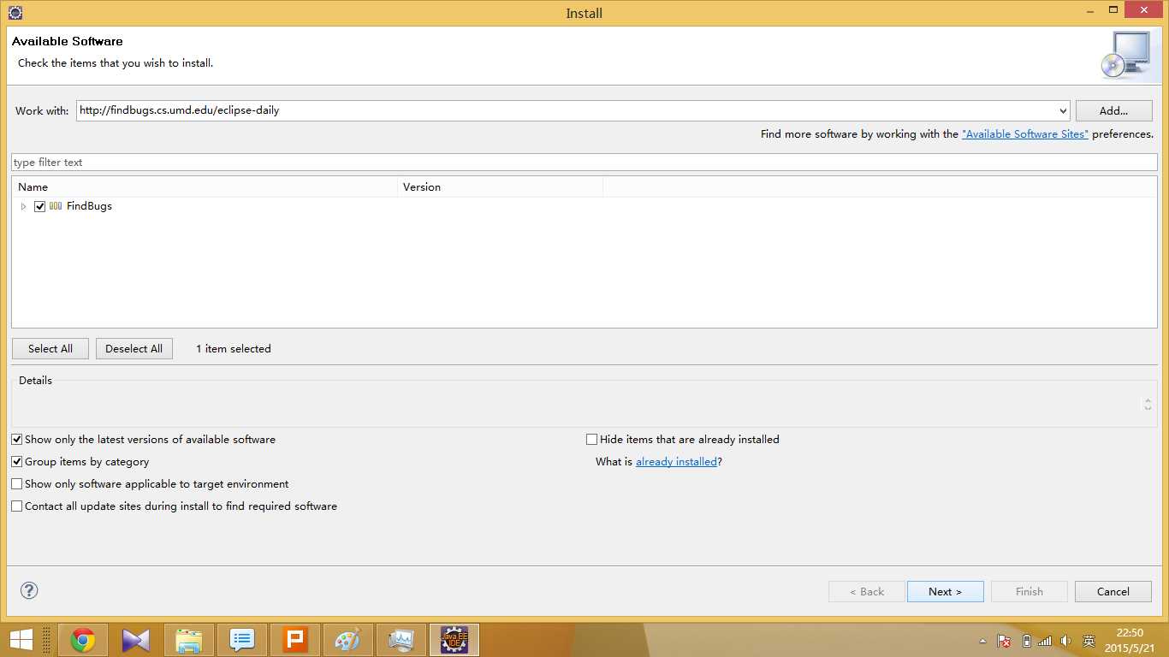Click the 1 item selected text
1169x657 pixels.
(234, 349)
